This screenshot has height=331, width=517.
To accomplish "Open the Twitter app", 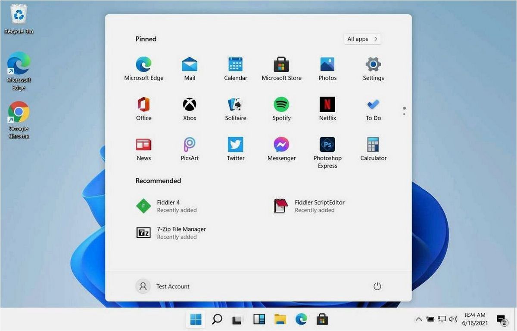I will tap(236, 149).
